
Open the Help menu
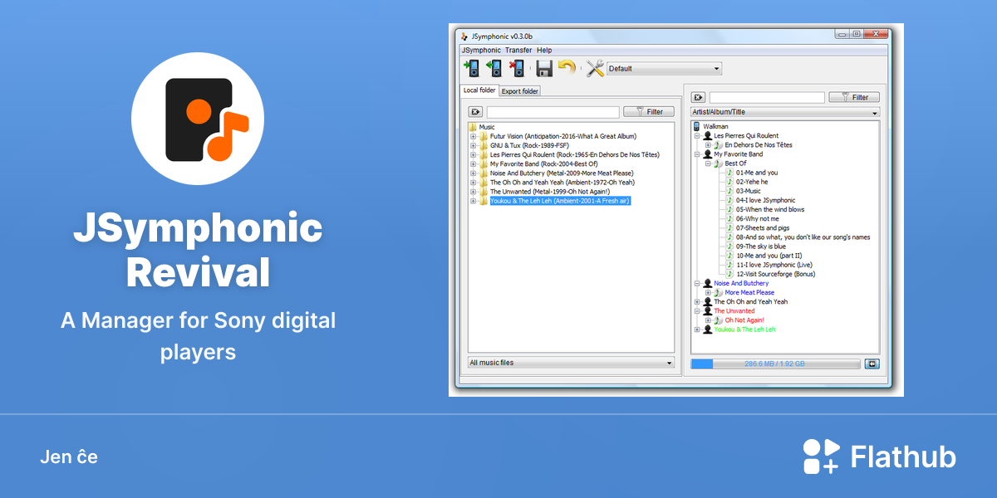544,51
